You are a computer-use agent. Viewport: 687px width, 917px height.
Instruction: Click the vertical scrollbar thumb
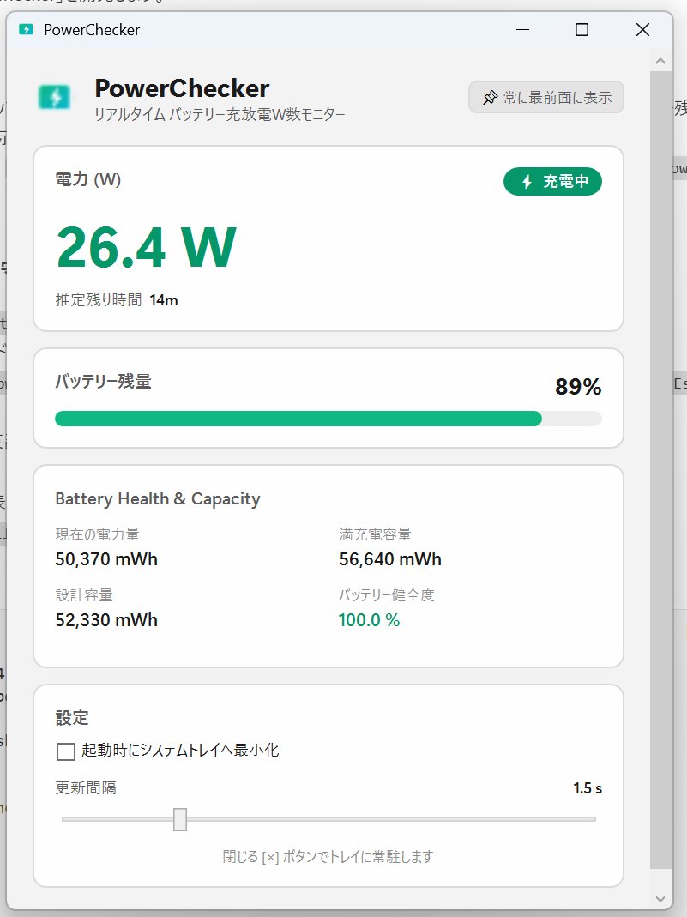coord(660,469)
